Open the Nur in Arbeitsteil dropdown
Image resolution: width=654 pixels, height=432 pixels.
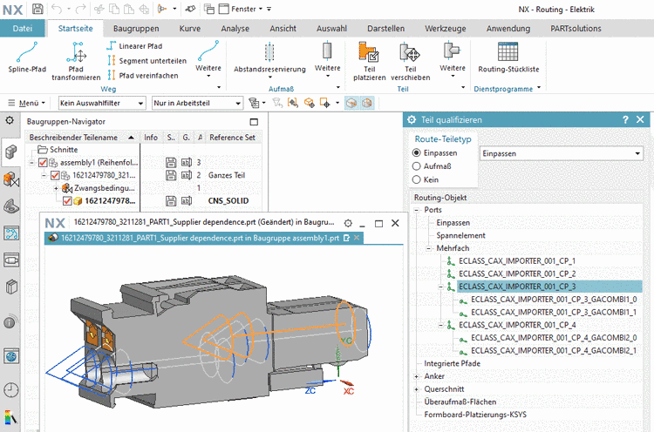pos(196,103)
